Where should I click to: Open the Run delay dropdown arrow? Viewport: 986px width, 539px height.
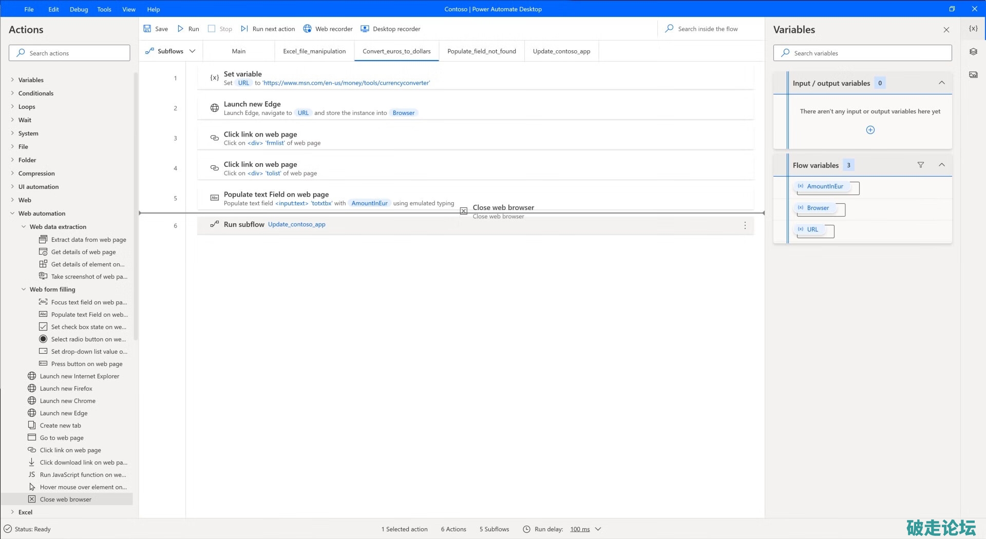598,529
